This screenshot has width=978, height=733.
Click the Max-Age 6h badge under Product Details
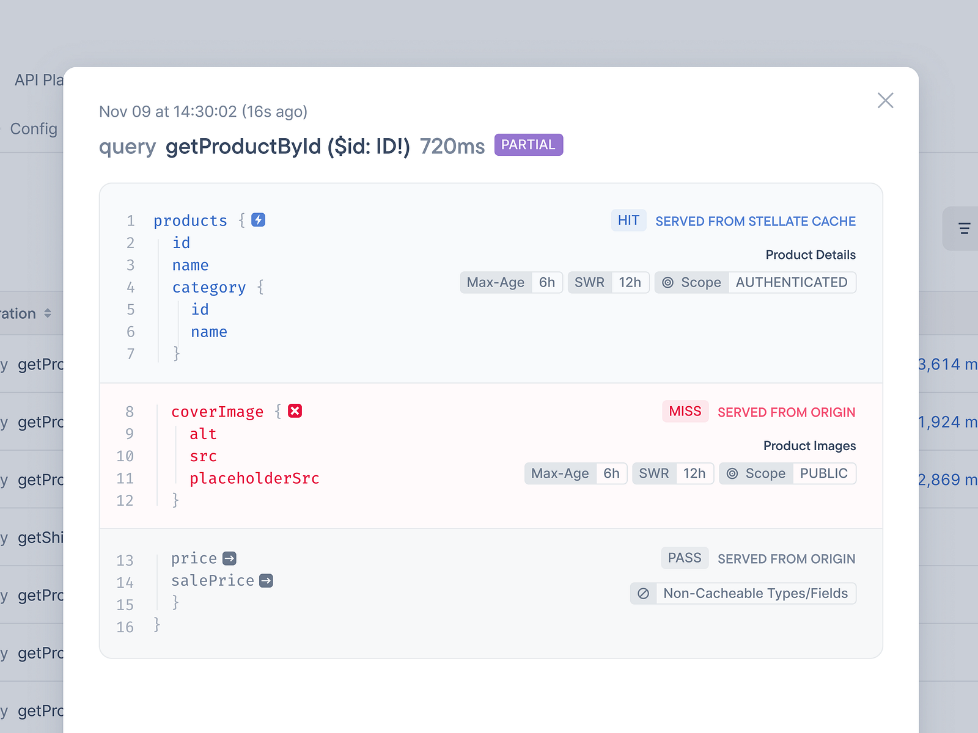click(511, 282)
